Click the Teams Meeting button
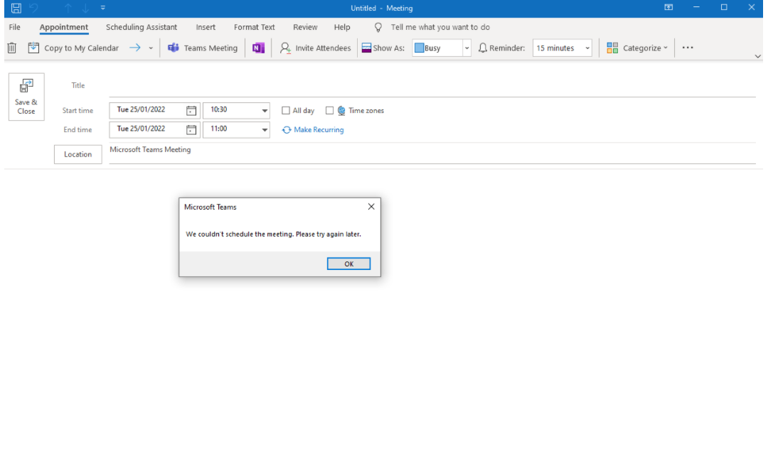 203,48
